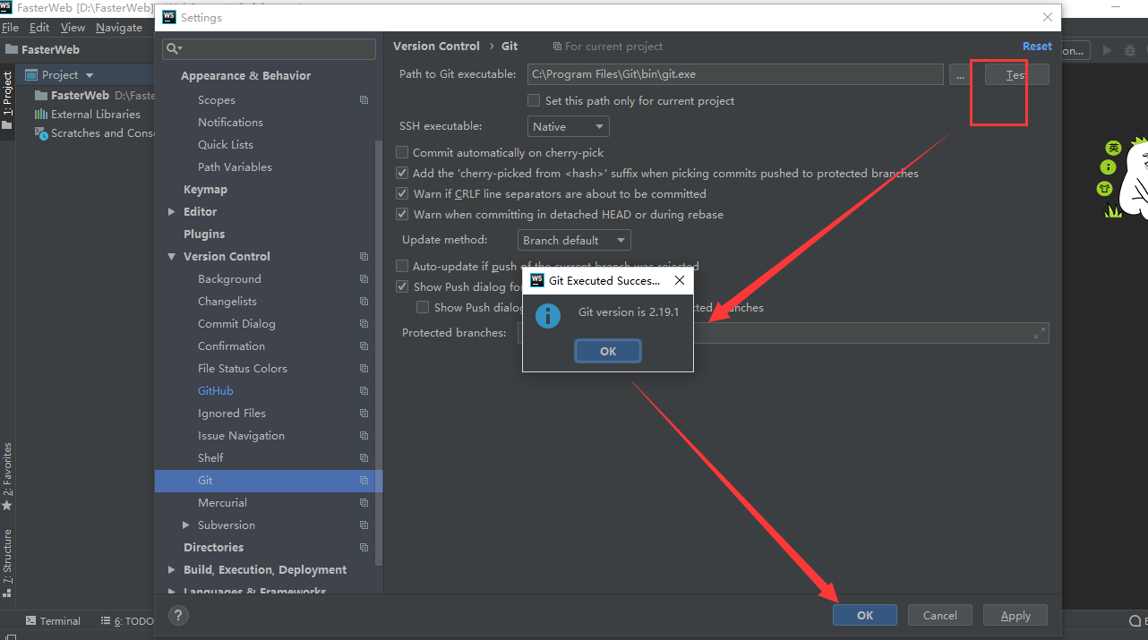The width and height of the screenshot is (1148, 640).
Task: Open the File menu
Action: coord(10,28)
